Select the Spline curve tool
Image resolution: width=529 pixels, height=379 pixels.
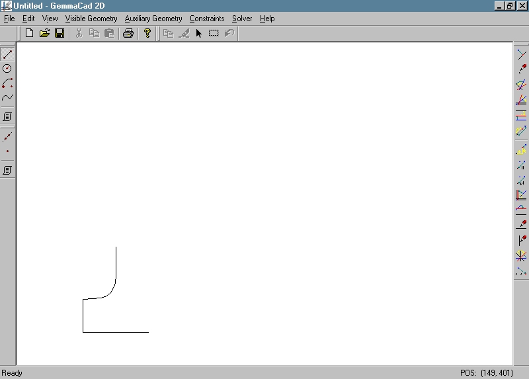click(7, 97)
